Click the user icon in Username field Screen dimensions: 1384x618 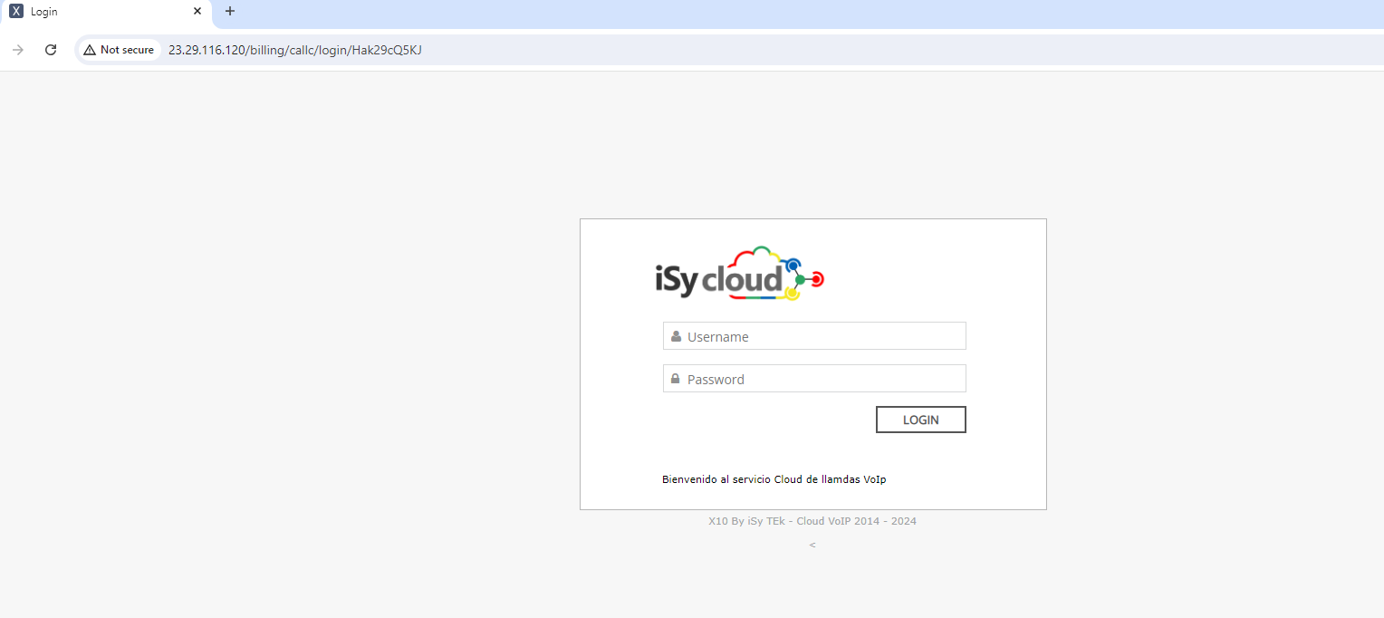pyautogui.click(x=676, y=336)
